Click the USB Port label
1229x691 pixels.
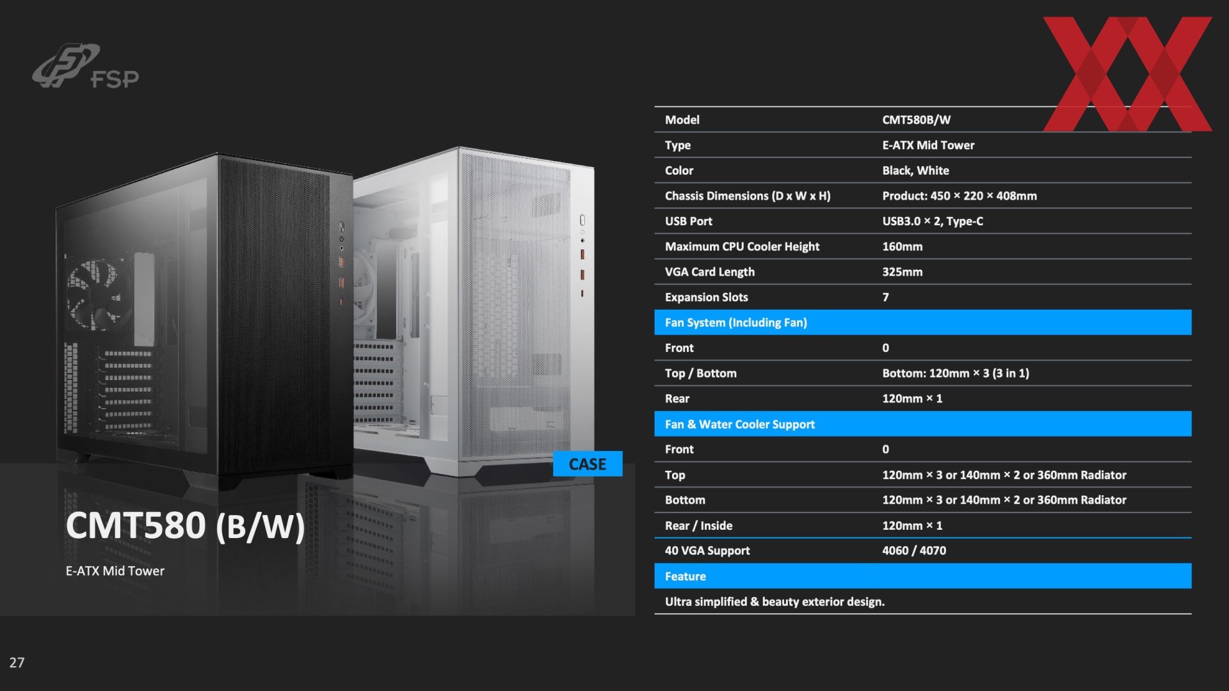[x=688, y=221]
